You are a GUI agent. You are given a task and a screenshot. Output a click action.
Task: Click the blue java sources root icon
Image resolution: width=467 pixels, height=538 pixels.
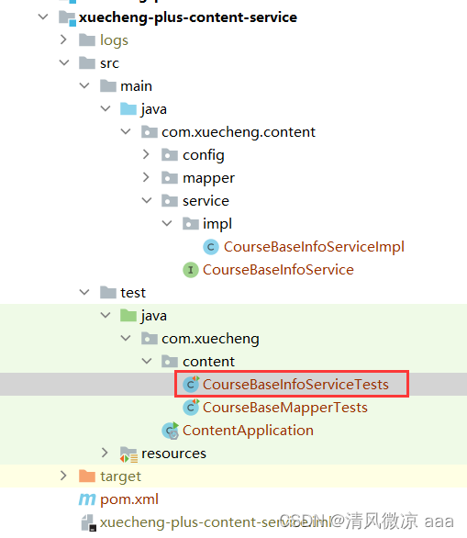point(128,109)
